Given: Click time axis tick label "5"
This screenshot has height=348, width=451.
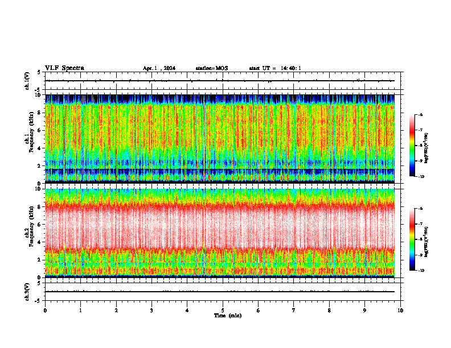Looking at the screenshot, I should click(x=223, y=310).
